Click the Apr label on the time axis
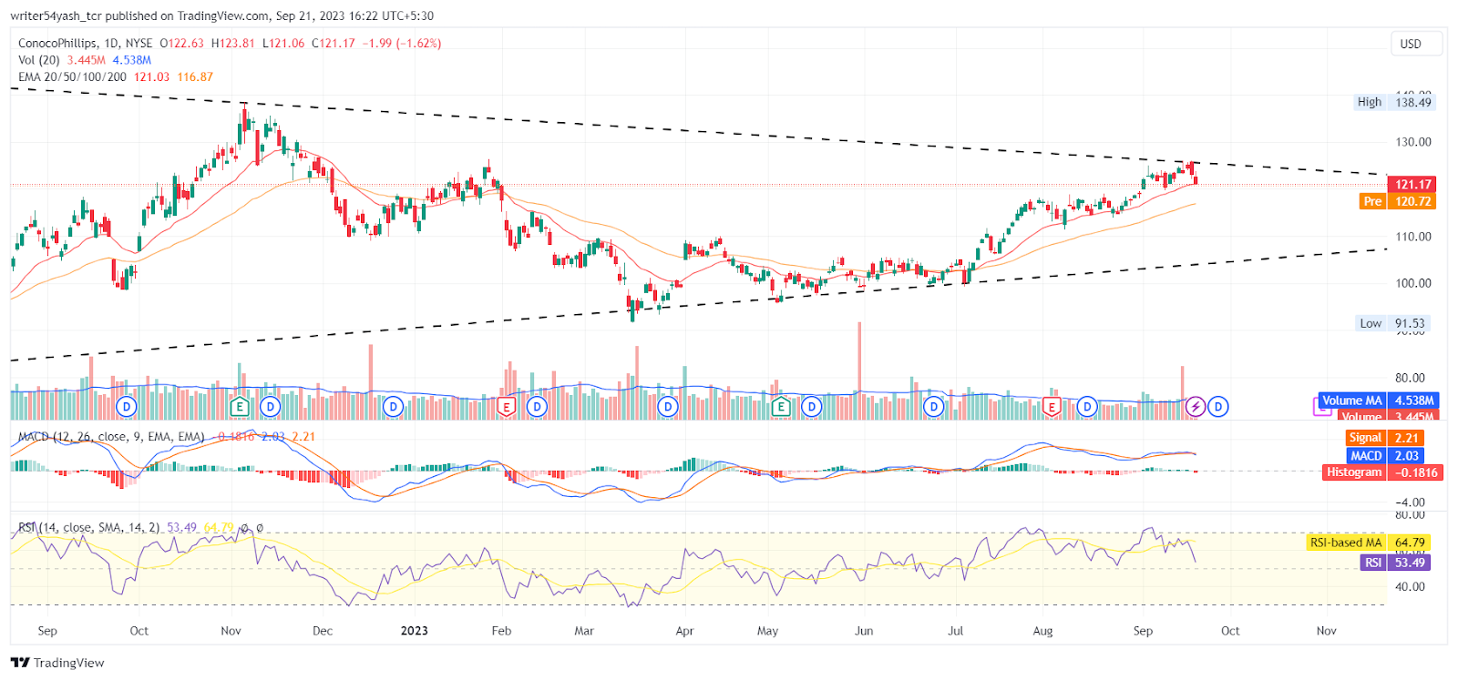The width and height of the screenshot is (1458, 680). (684, 631)
